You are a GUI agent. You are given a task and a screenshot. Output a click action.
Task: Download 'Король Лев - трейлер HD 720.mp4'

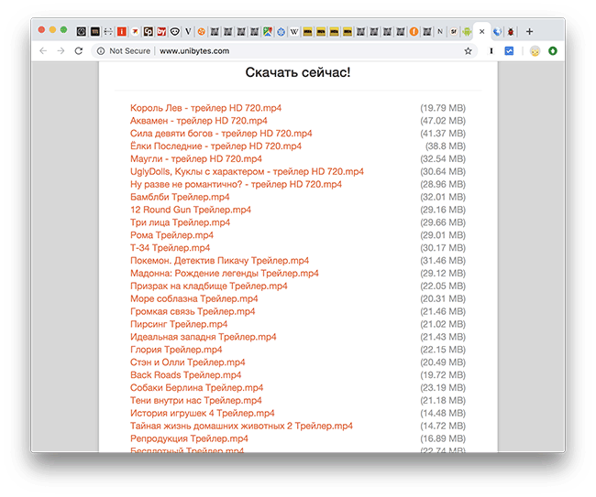click(205, 108)
